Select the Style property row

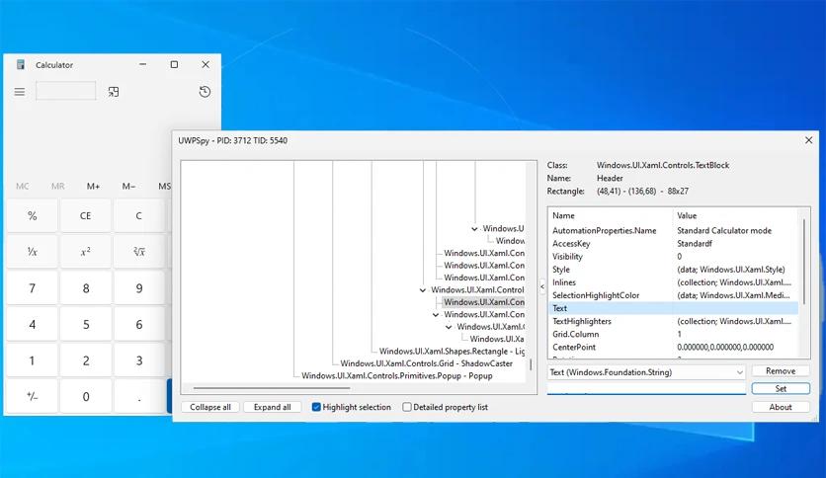click(x=674, y=270)
